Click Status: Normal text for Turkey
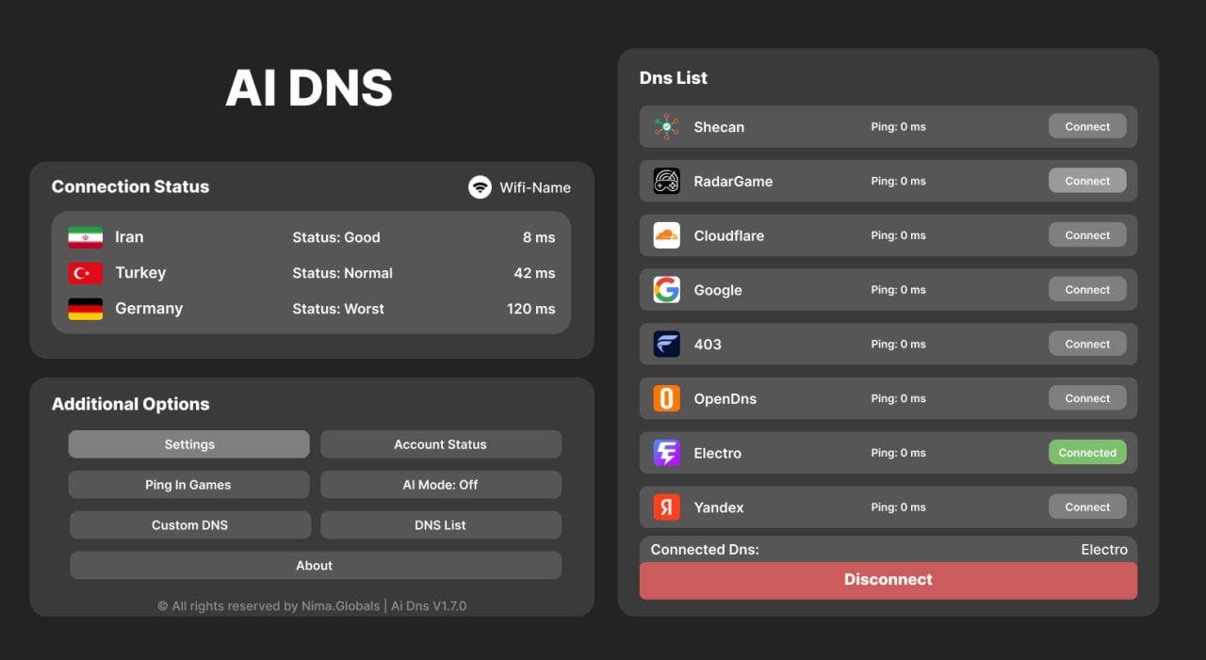This screenshot has width=1206, height=660. pos(342,273)
